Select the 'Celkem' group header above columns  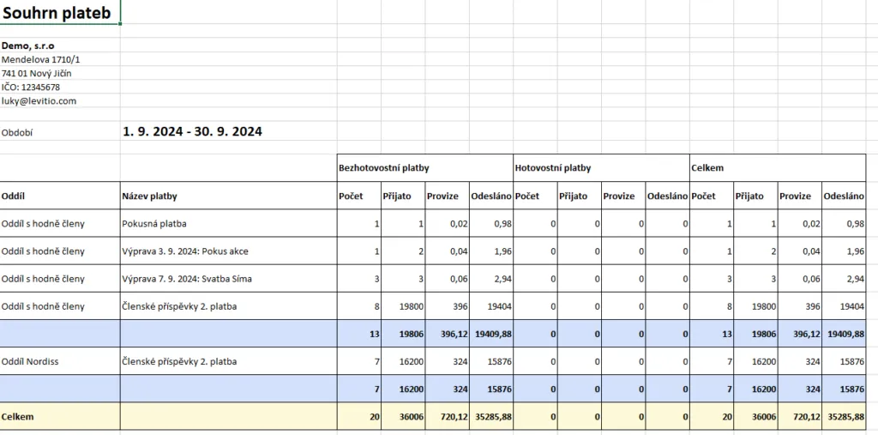pyautogui.click(x=777, y=167)
